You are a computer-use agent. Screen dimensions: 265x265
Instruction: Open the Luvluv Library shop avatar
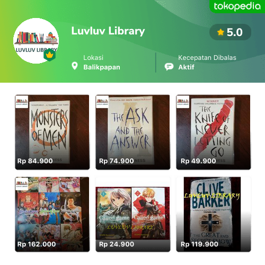tap(36, 41)
